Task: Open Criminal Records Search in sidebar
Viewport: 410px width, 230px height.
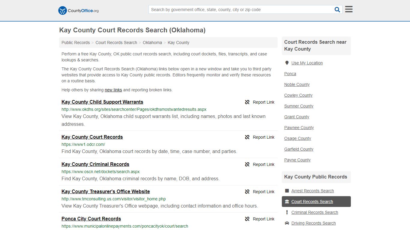Action: 315,212
